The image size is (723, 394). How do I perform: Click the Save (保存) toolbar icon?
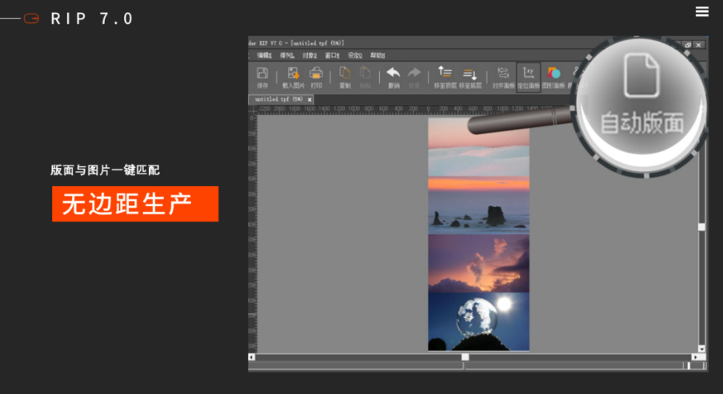click(262, 76)
